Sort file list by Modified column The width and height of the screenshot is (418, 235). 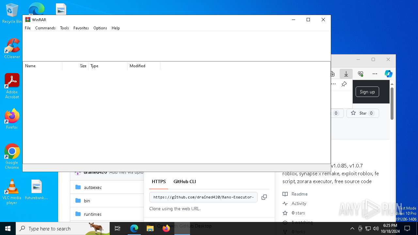pyautogui.click(x=144, y=66)
